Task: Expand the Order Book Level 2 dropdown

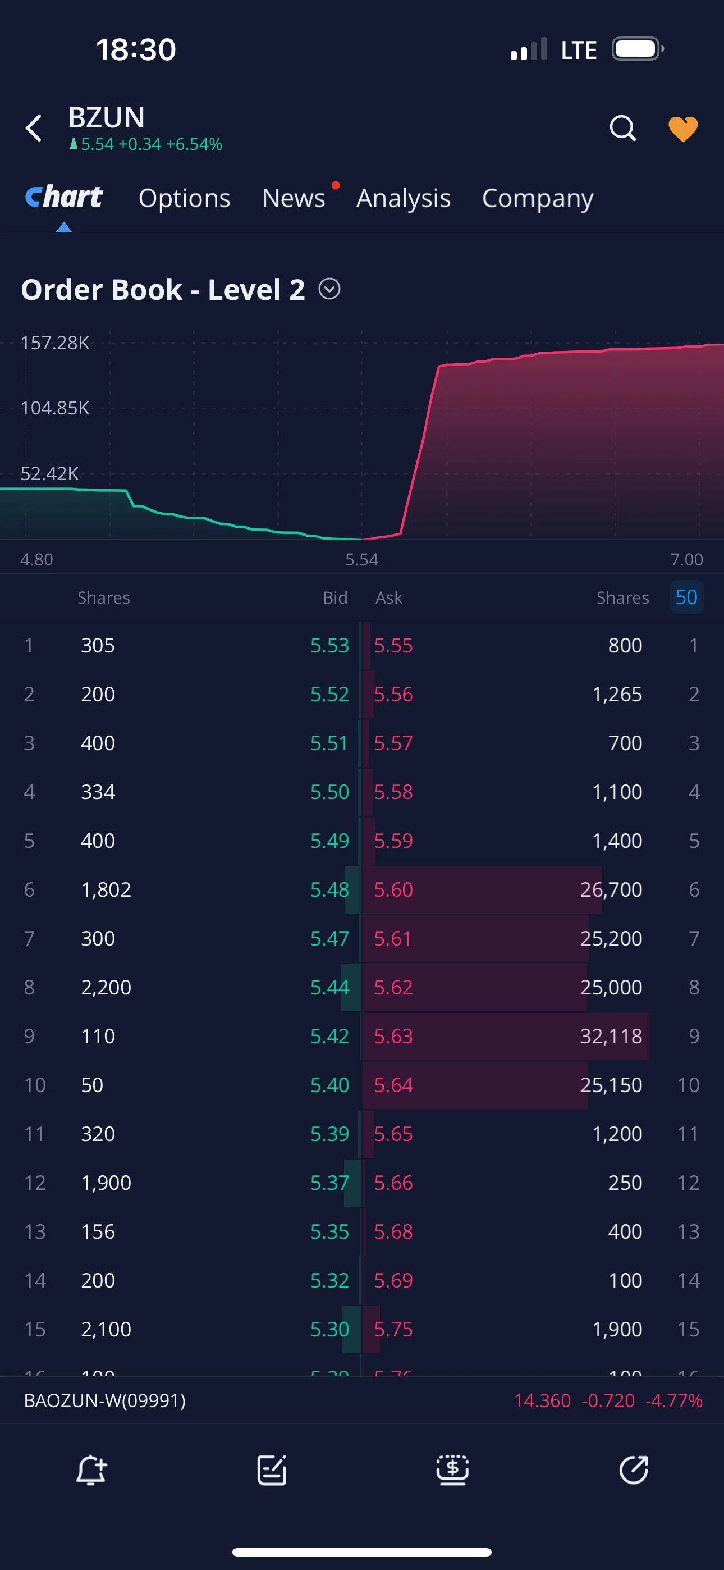Action: [x=329, y=289]
